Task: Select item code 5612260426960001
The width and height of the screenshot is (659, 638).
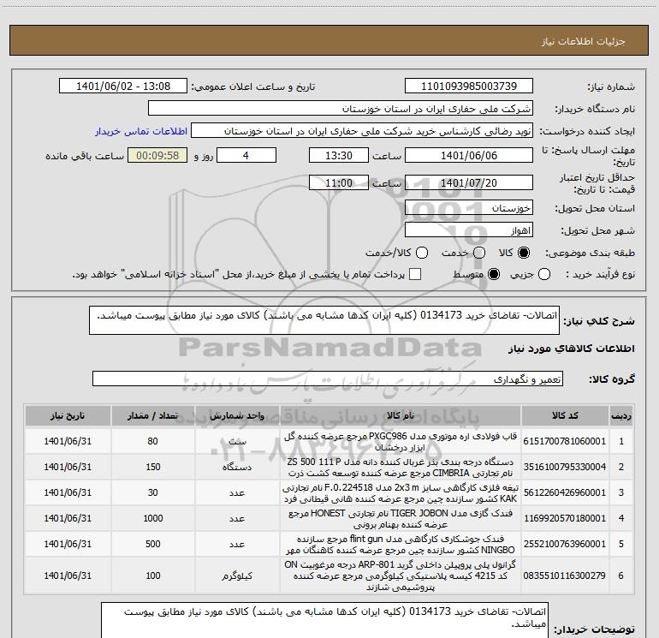Action: (x=565, y=492)
